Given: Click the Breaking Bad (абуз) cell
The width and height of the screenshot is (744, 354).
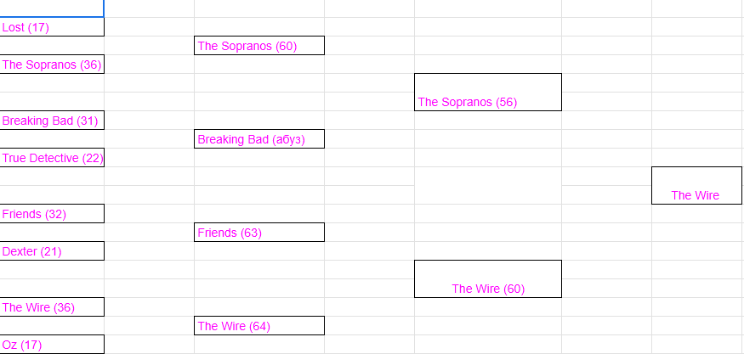Looking at the screenshot, I should [258, 139].
